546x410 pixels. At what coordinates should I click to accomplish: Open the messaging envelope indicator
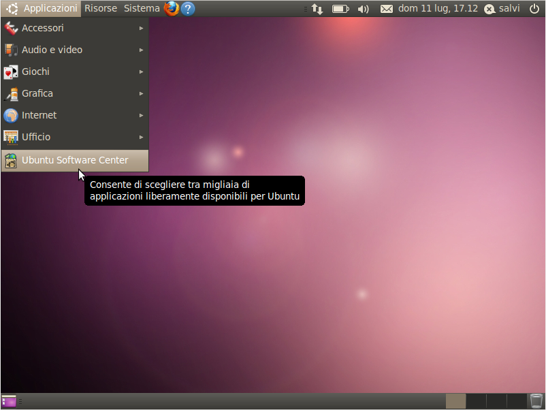coord(386,9)
